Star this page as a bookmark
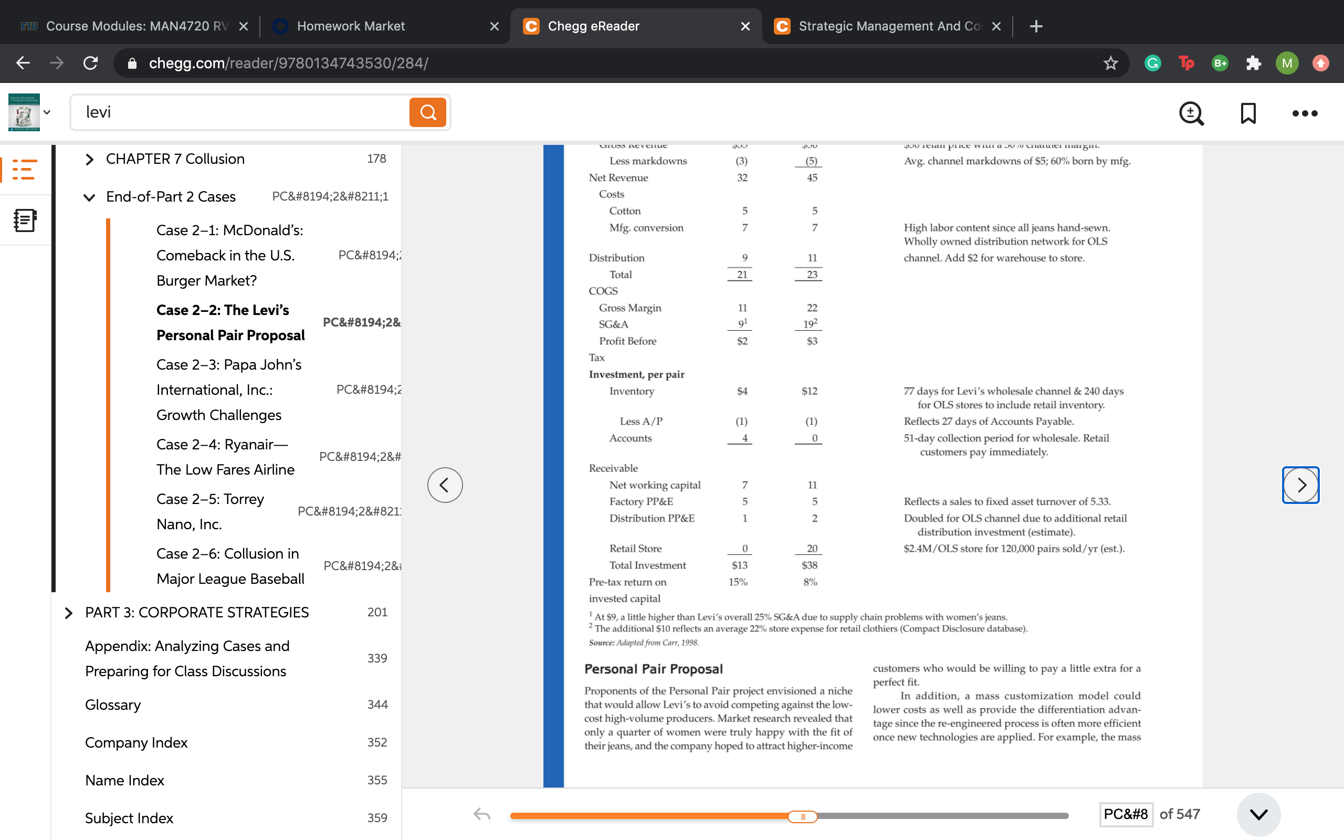 point(1110,63)
